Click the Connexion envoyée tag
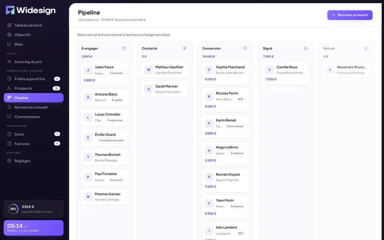 pos(111,140)
